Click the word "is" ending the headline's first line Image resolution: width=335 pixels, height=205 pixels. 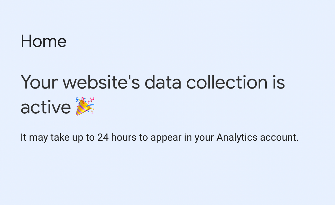(x=279, y=82)
